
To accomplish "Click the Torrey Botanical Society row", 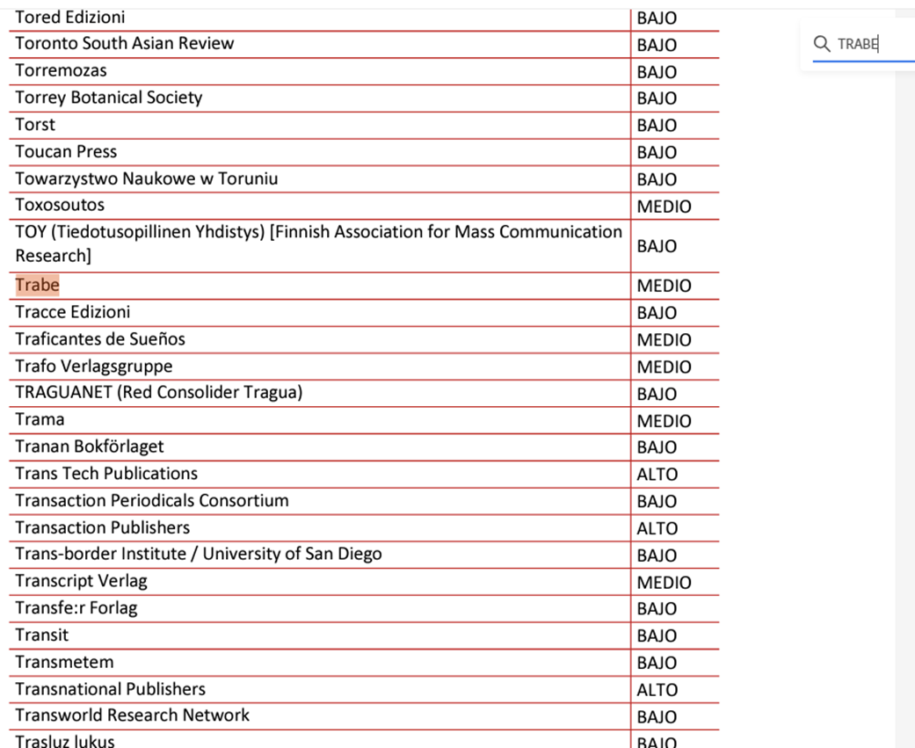I will pos(109,98).
